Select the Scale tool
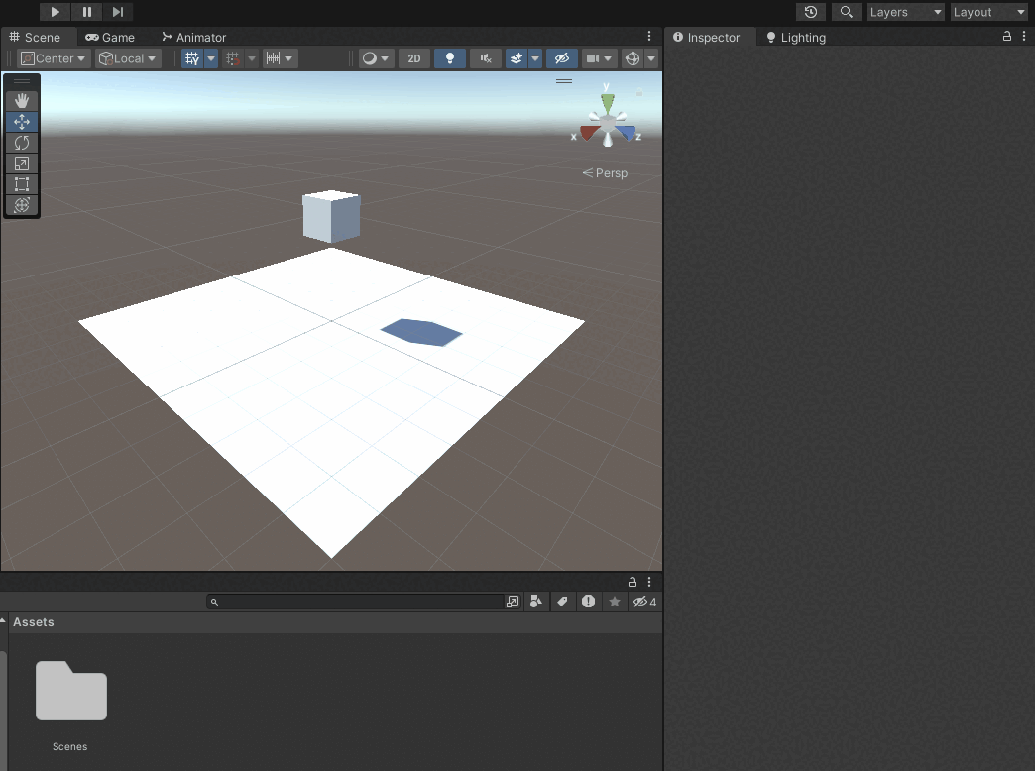Screen dimensions: 1035x771 click(x=22, y=164)
